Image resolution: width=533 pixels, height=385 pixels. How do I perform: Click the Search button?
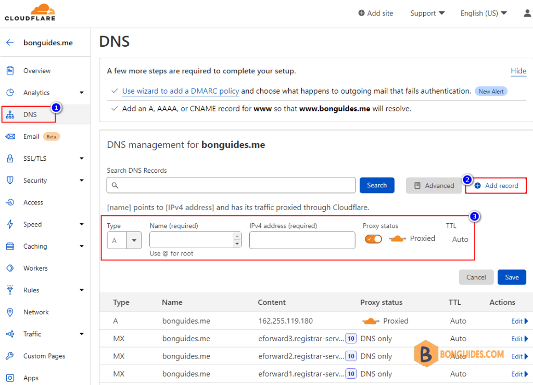377,185
